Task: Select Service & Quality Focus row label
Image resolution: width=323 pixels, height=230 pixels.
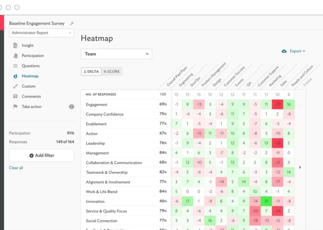Action: click(x=106, y=211)
